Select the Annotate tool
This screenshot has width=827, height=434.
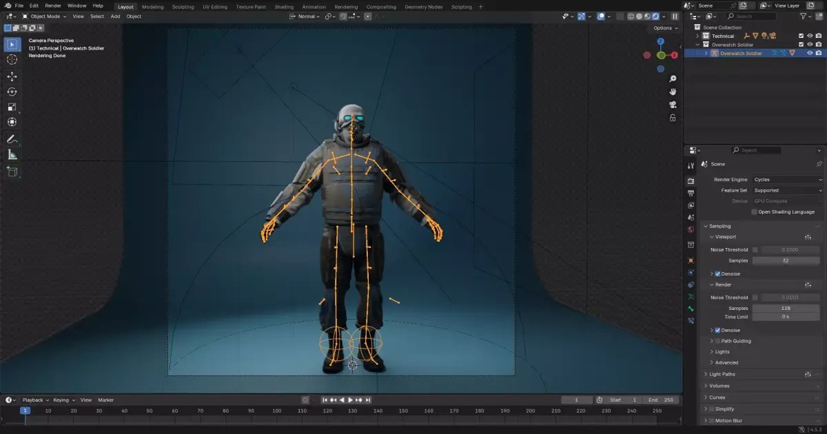(x=12, y=139)
